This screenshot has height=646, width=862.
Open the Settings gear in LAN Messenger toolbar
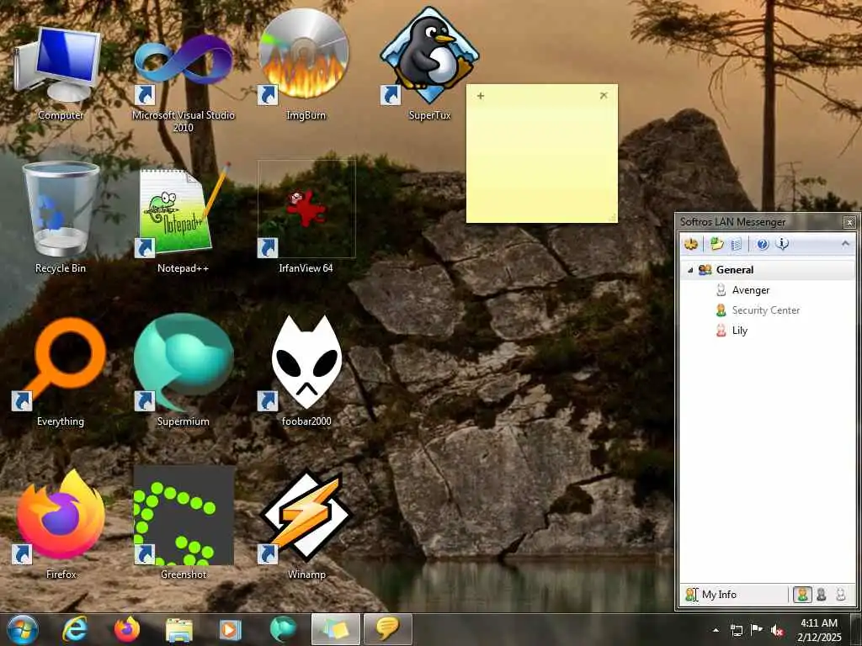pyautogui.click(x=692, y=244)
